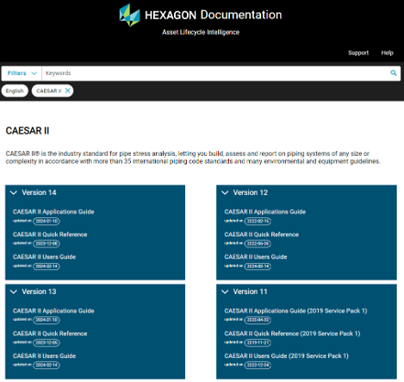Click date badge under Version 14 Quick Reference
Screen dimensions: 404x382
coord(47,244)
